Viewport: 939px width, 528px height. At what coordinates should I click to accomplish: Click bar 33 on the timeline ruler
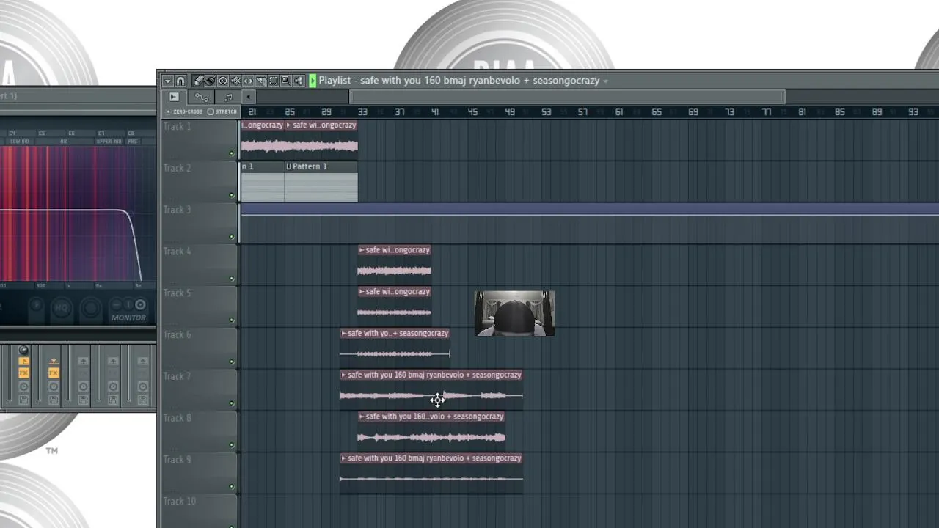coord(362,111)
